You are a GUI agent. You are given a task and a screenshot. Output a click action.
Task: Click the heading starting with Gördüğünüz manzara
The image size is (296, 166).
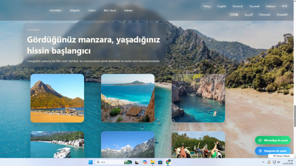tap(93, 45)
